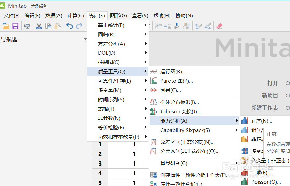Click the 新建工作表 link
Viewport: 290px width, 186px height.
(x=265, y=108)
